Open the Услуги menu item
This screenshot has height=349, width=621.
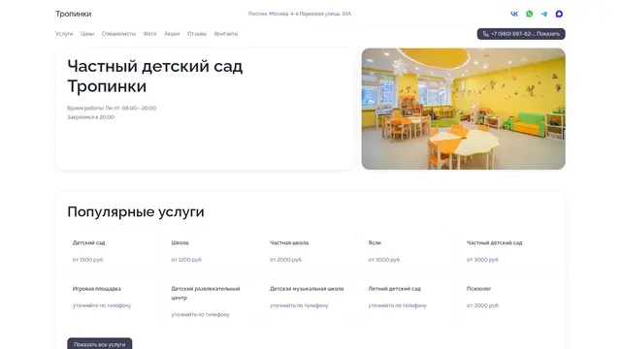point(64,34)
